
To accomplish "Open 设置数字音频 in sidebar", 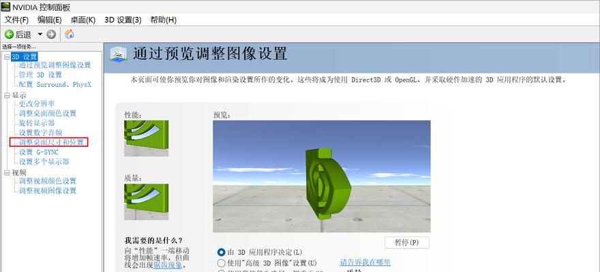I will 40,133.
